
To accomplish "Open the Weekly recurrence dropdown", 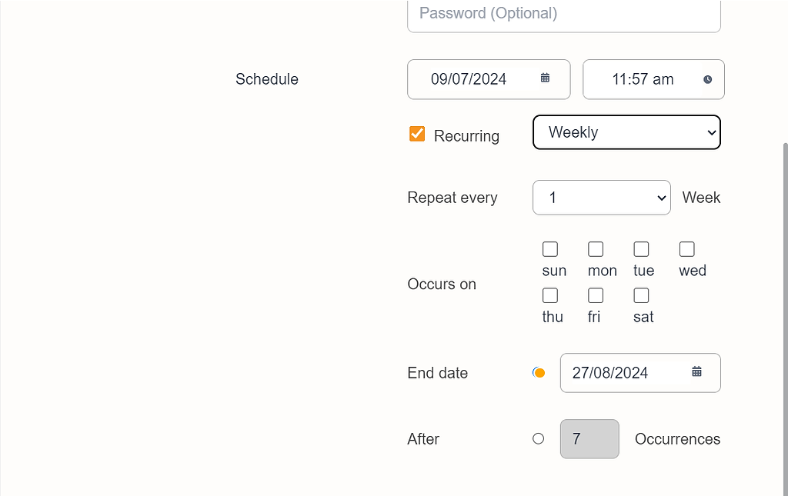I will (626, 132).
